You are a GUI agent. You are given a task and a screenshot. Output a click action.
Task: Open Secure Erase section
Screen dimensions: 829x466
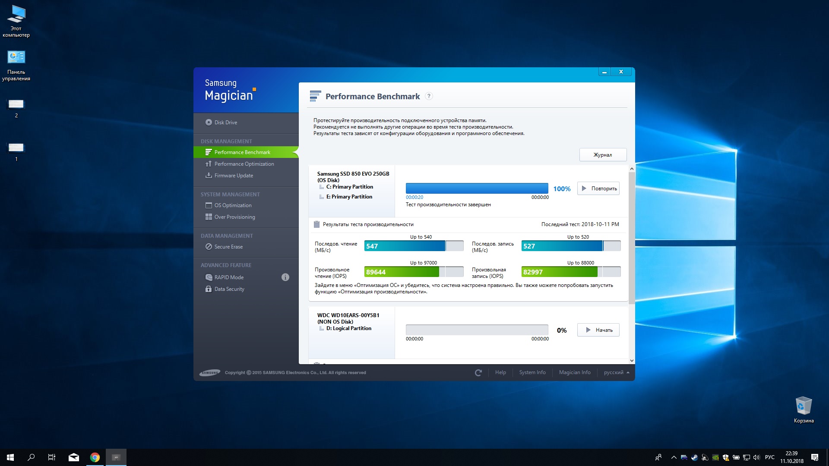228,247
